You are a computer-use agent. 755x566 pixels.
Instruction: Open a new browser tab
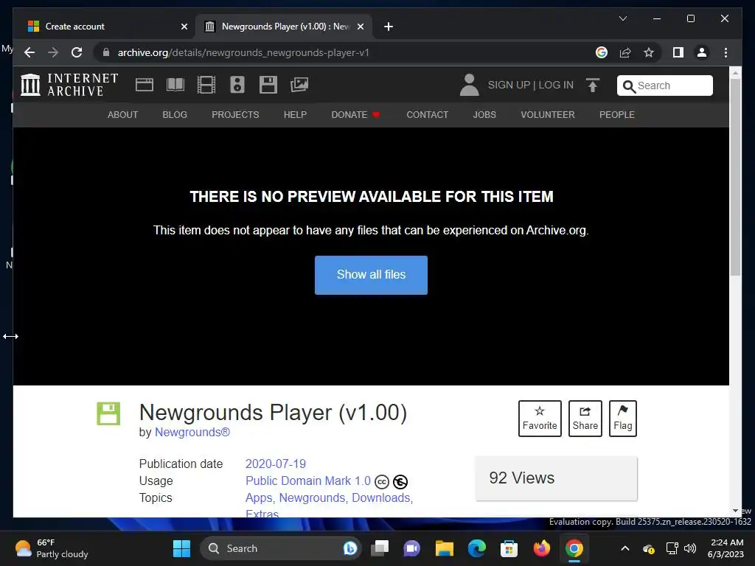tap(388, 27)
